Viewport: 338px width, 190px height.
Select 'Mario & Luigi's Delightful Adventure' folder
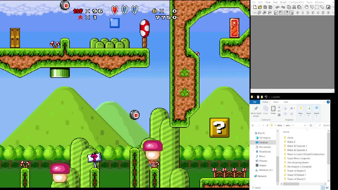(x=306, y=154)
